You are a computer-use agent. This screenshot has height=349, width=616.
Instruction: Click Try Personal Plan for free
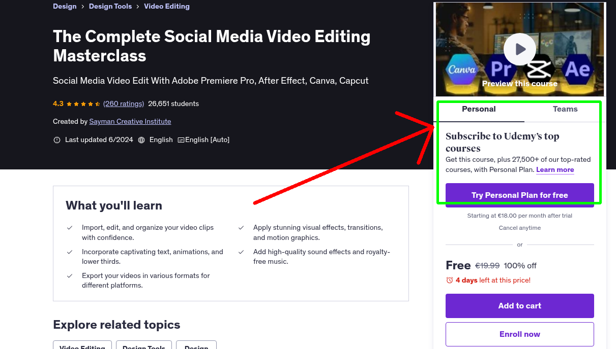pos(520,195)
